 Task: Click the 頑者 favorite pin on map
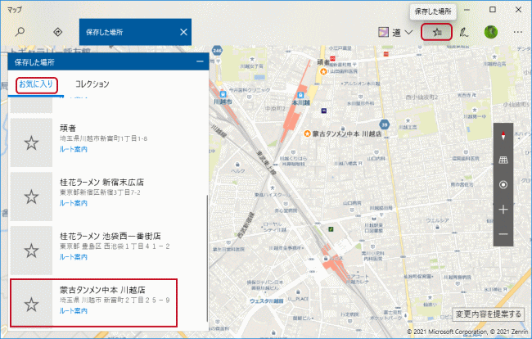[x=323, y=71]
